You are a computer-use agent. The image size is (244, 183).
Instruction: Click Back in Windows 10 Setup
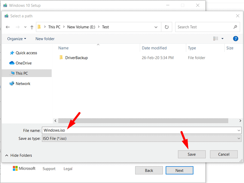click(x=149, y=170)
